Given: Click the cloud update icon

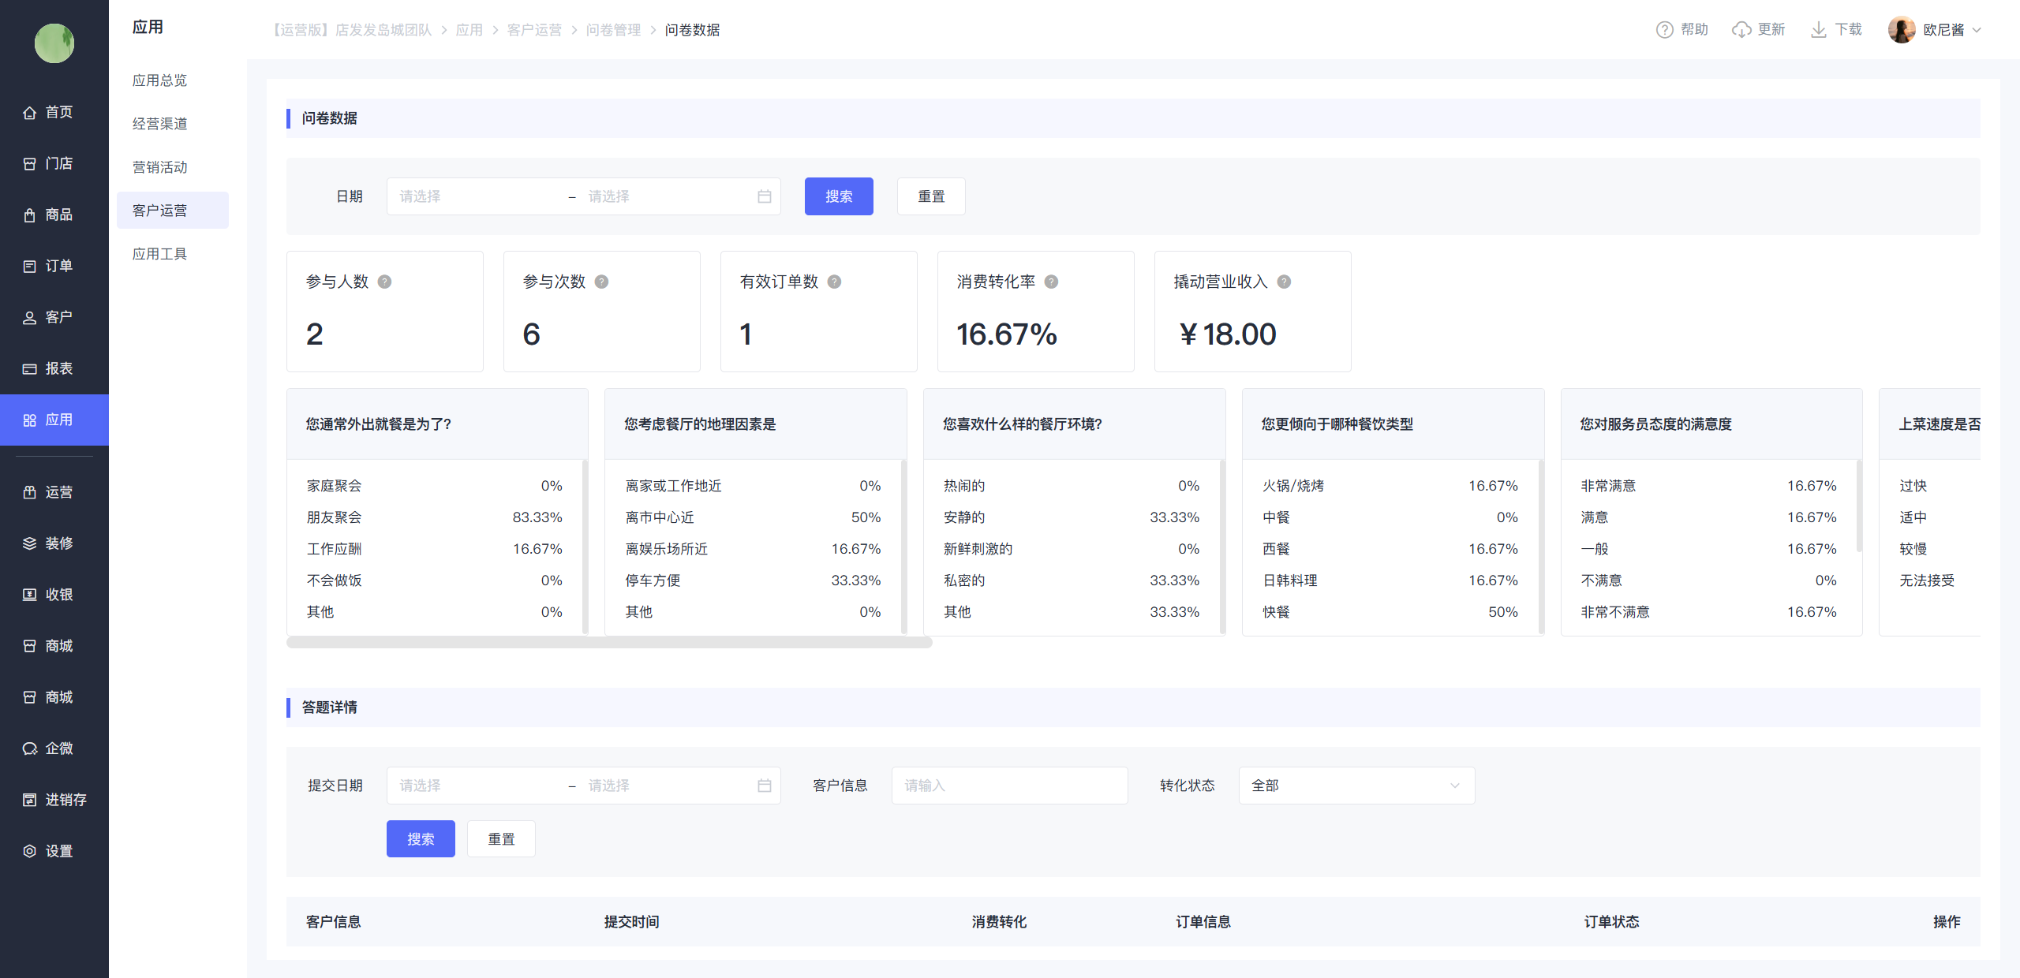Looking at the screenshot, I should coord(1741,30).
